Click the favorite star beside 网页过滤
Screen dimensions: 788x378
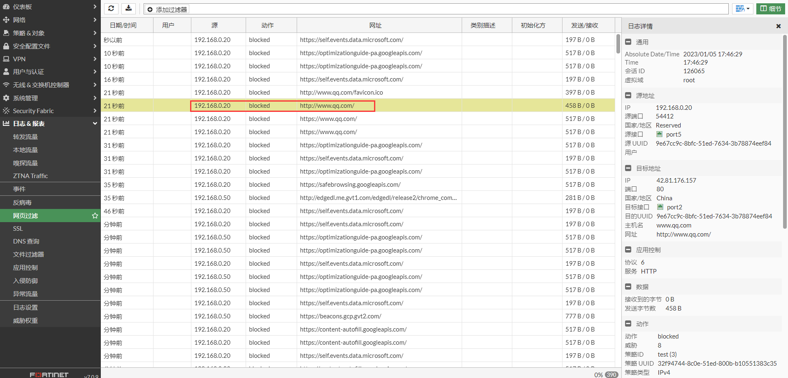pos(95,216)
